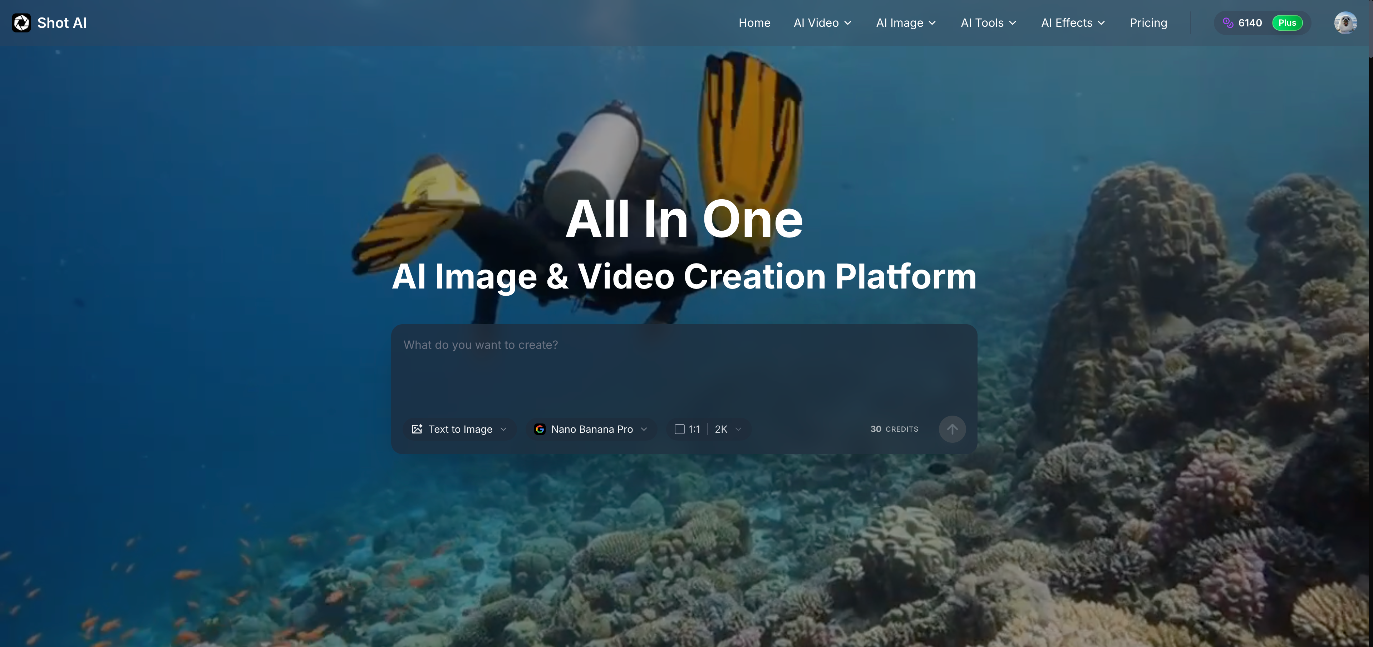Change the generation model from Nano Banana Pro
Viewport: 1373px width, 647px height.
[x=592, y=429]
